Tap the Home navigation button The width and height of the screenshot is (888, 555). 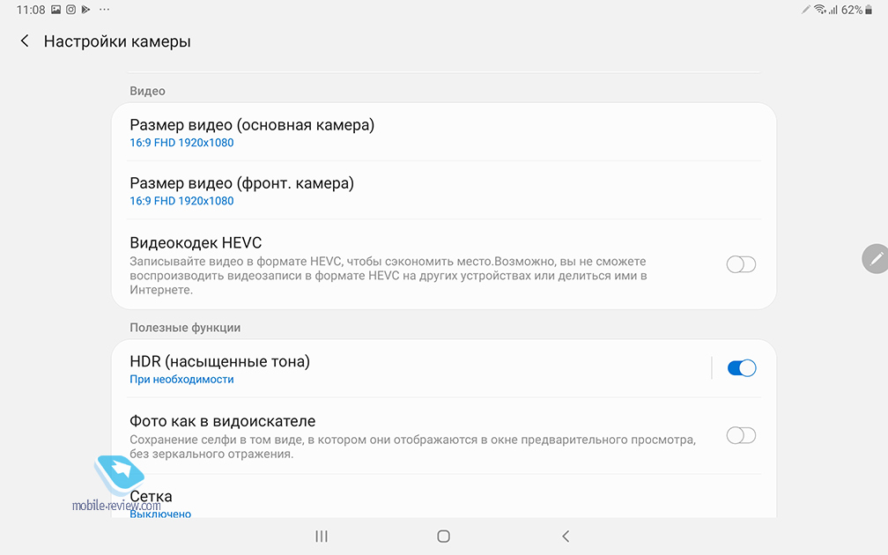click(x=443, y=536)
